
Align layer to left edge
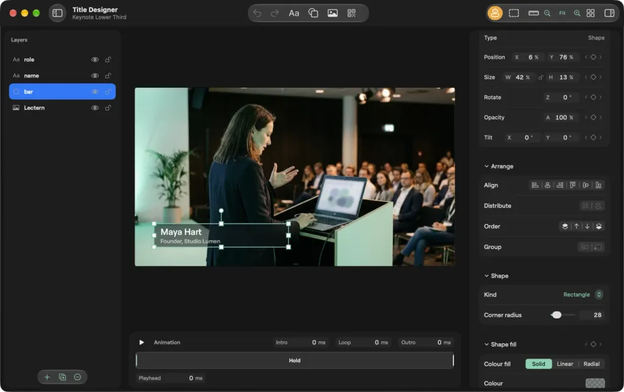point(535,185)
